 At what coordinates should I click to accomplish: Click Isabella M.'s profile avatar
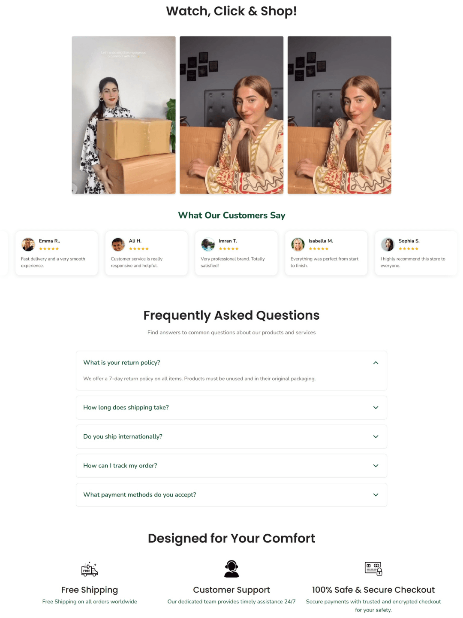[298, 245]
